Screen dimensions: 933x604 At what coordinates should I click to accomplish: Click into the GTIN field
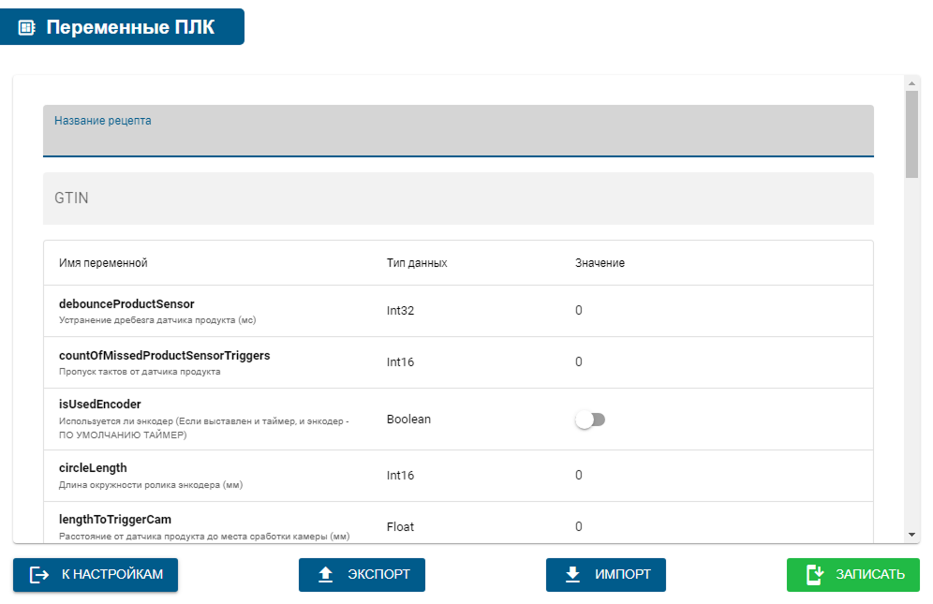point(458,199)
